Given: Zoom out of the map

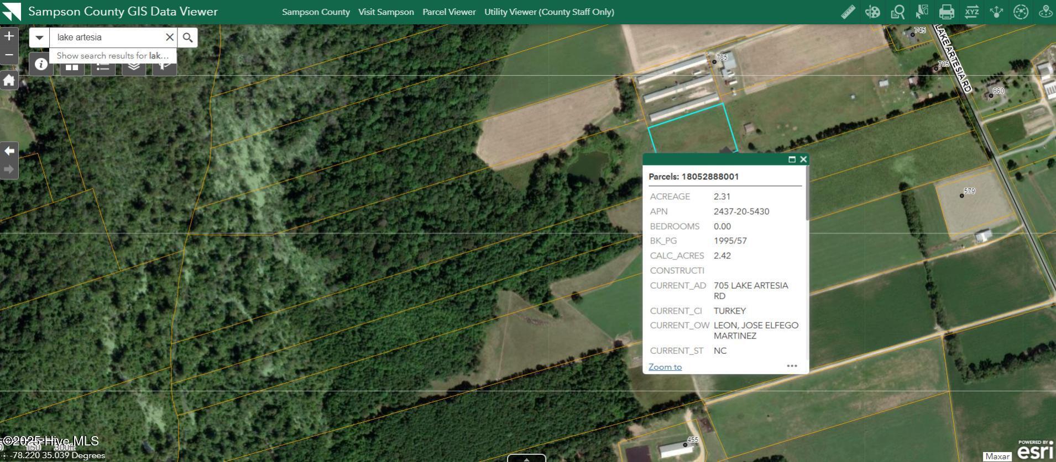Looking at the screenshot, I should [x=9, y=55].
